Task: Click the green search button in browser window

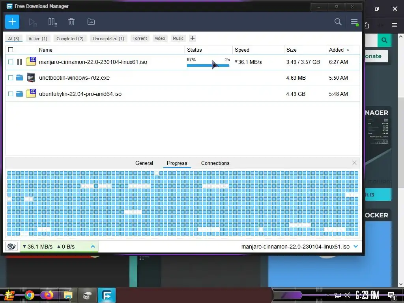Action: point(384,40)
